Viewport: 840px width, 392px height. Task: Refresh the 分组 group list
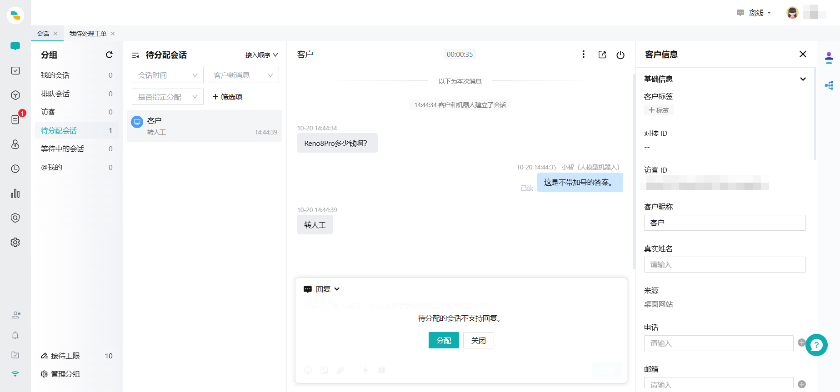[x=109, y=55]
